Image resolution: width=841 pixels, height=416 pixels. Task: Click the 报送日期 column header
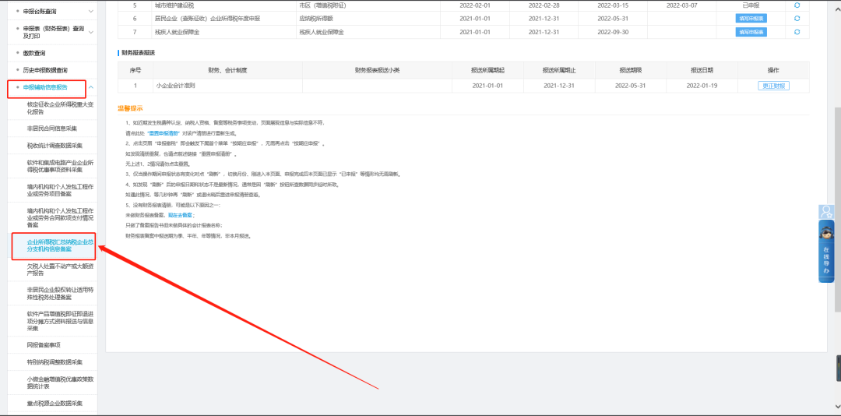click(702, 70)
